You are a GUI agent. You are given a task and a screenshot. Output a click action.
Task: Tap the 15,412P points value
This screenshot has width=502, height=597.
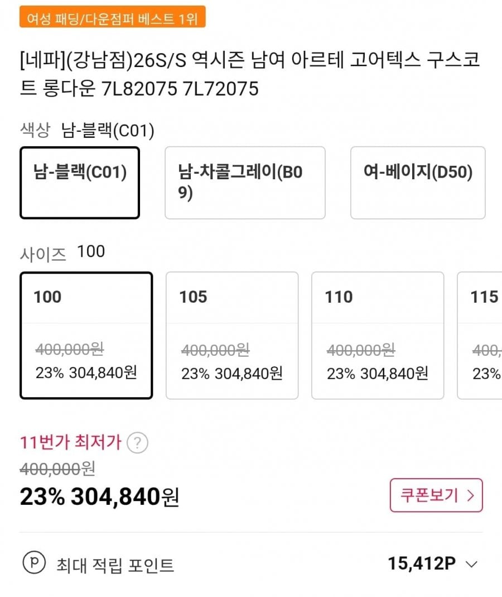[421, 563]
